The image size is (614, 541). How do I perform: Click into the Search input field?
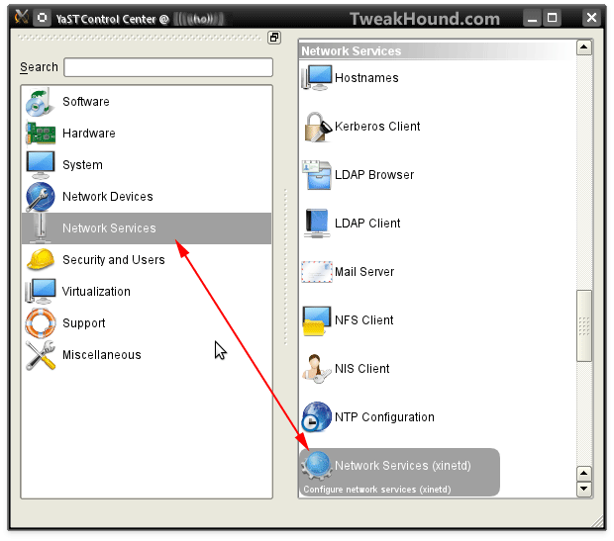(x=168, y=67)
